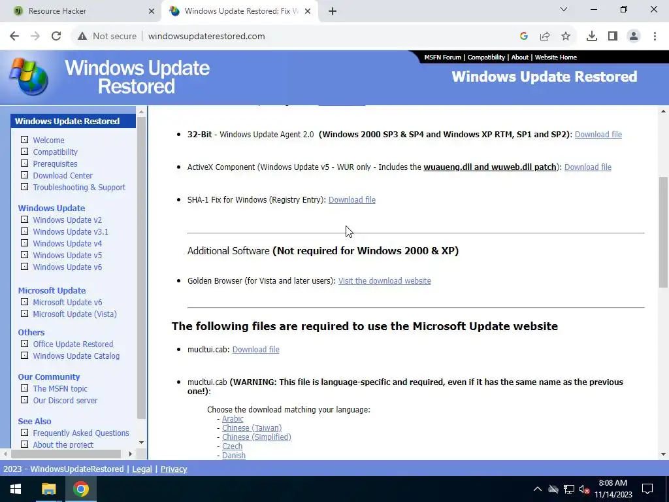669x502 pixels.
Task: Choose the Chinese (Taiwan) download
Action: 252,428
